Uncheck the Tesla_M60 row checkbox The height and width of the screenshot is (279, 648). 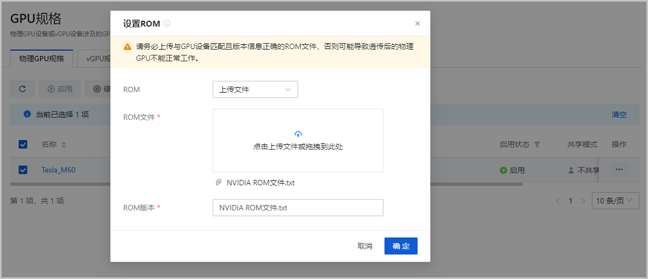pyautogui.click(x=23, y=170)
